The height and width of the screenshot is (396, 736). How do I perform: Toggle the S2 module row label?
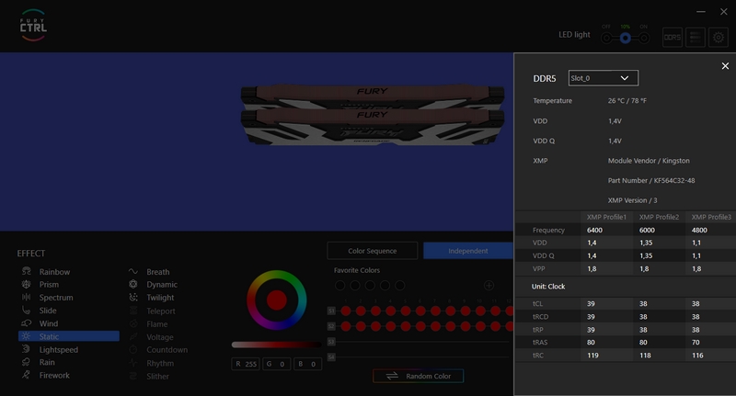331,326
